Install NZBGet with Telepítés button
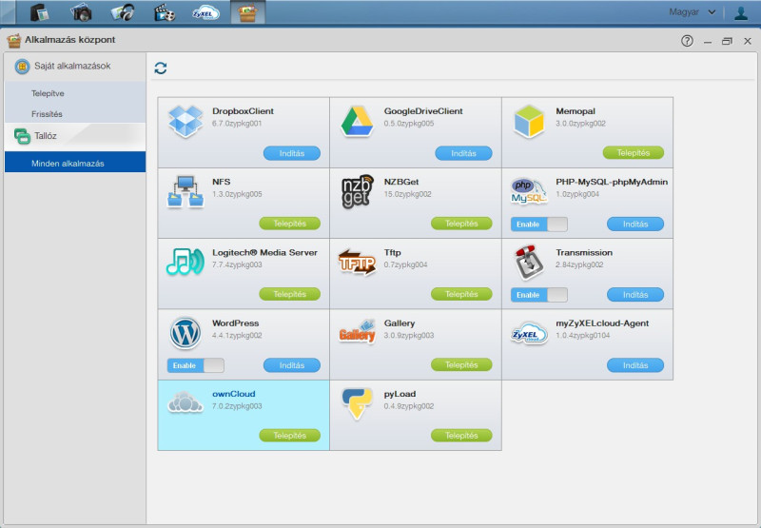 point(461,224)
